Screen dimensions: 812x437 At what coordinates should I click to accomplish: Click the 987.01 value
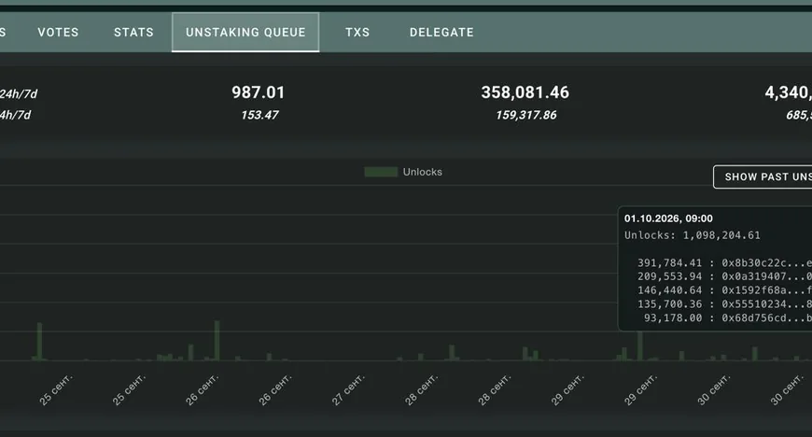[258, 92]
